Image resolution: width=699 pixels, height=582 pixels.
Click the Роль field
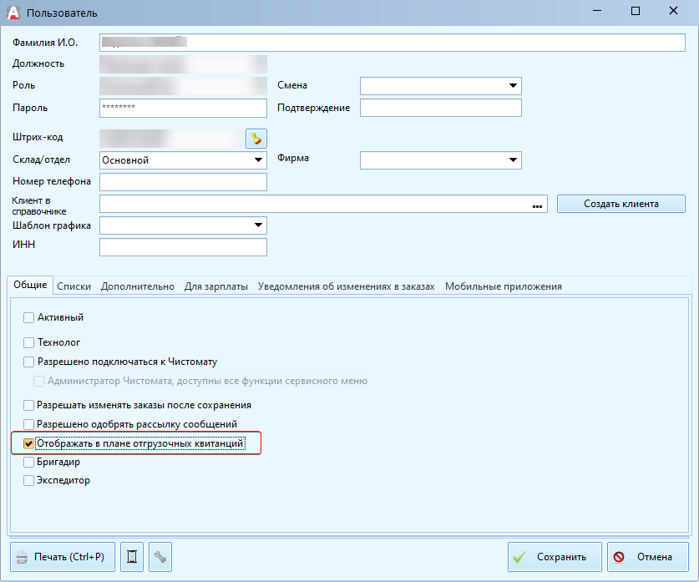[x=183, y=85]
